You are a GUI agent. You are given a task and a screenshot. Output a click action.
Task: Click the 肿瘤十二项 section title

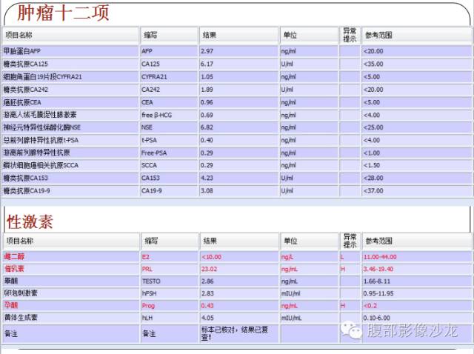[x=63, y=13]
